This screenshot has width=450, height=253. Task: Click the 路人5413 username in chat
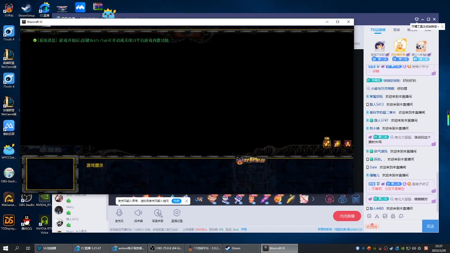pyautogui.click(x=377, y=104)
